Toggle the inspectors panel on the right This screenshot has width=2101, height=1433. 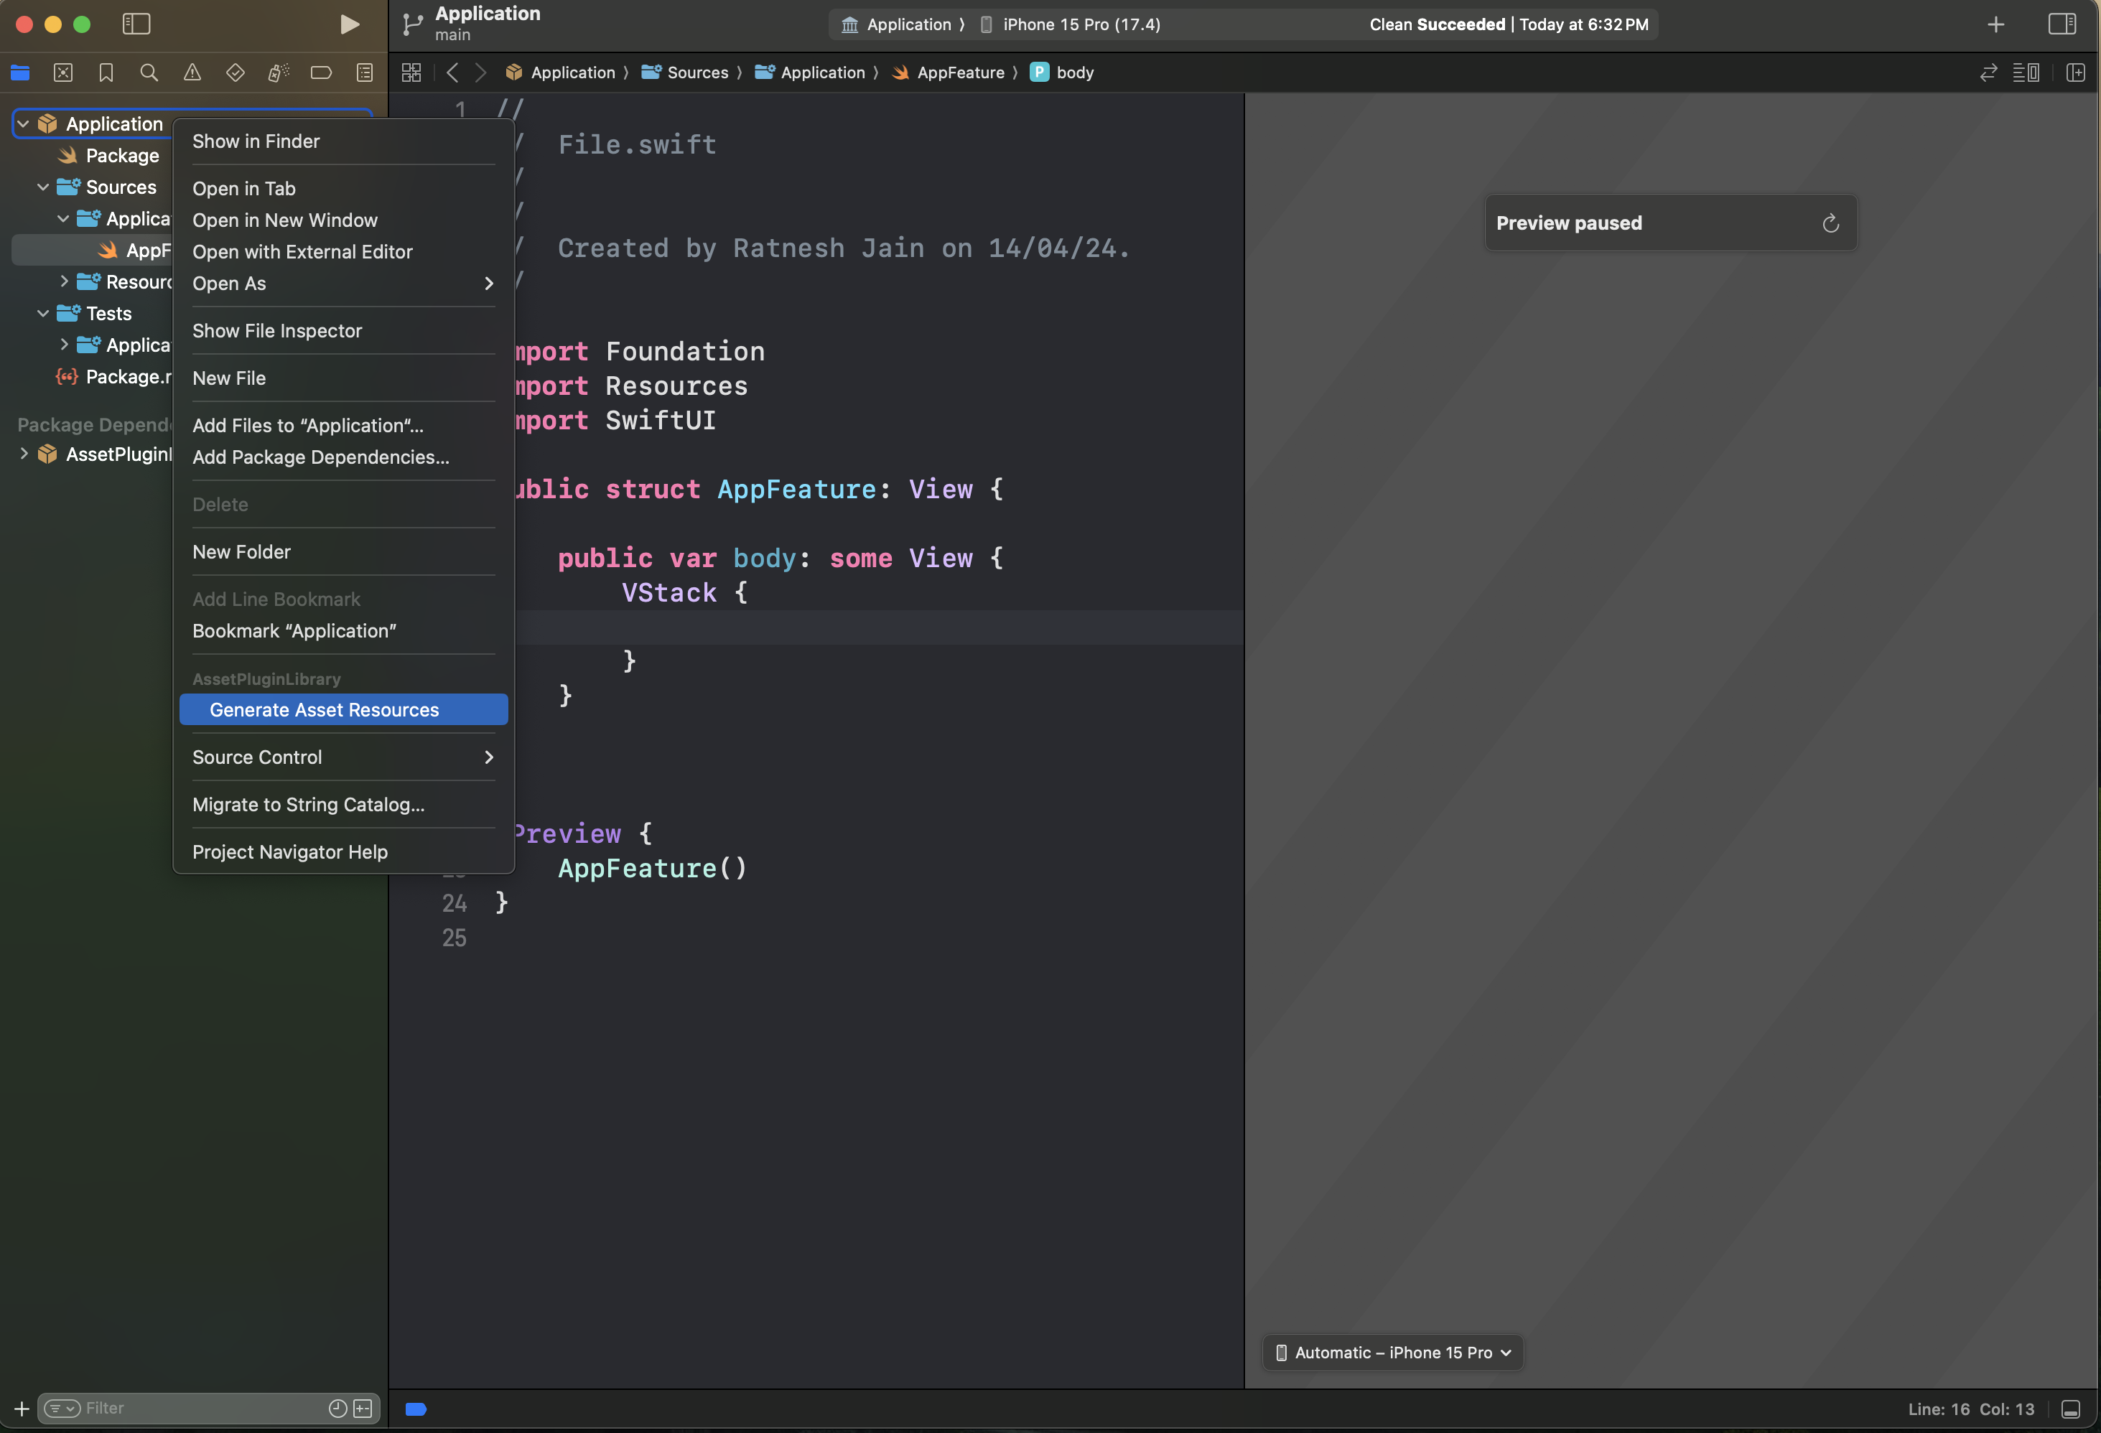pos(2062,24)
